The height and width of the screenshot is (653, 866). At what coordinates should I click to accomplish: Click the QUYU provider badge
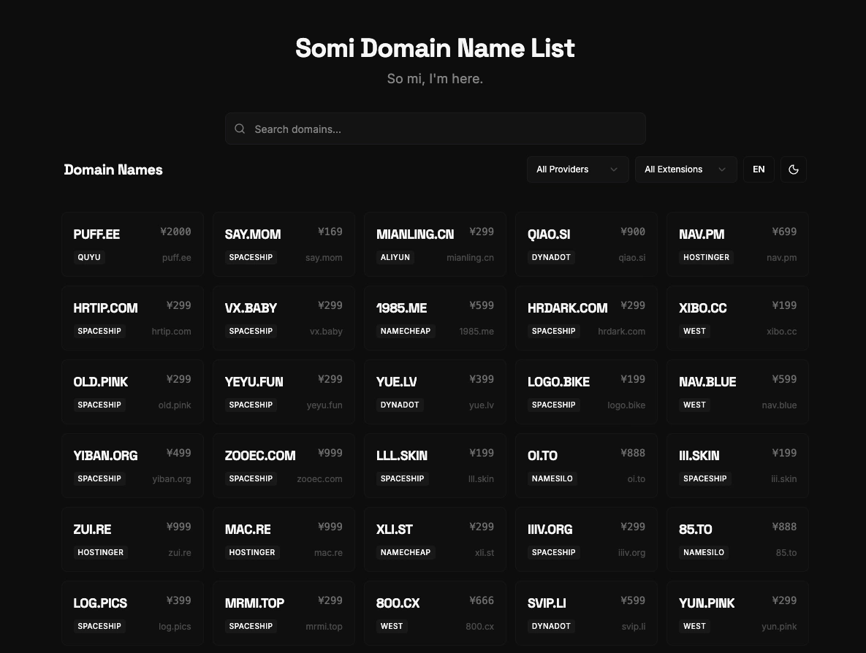tap(89, 258)
